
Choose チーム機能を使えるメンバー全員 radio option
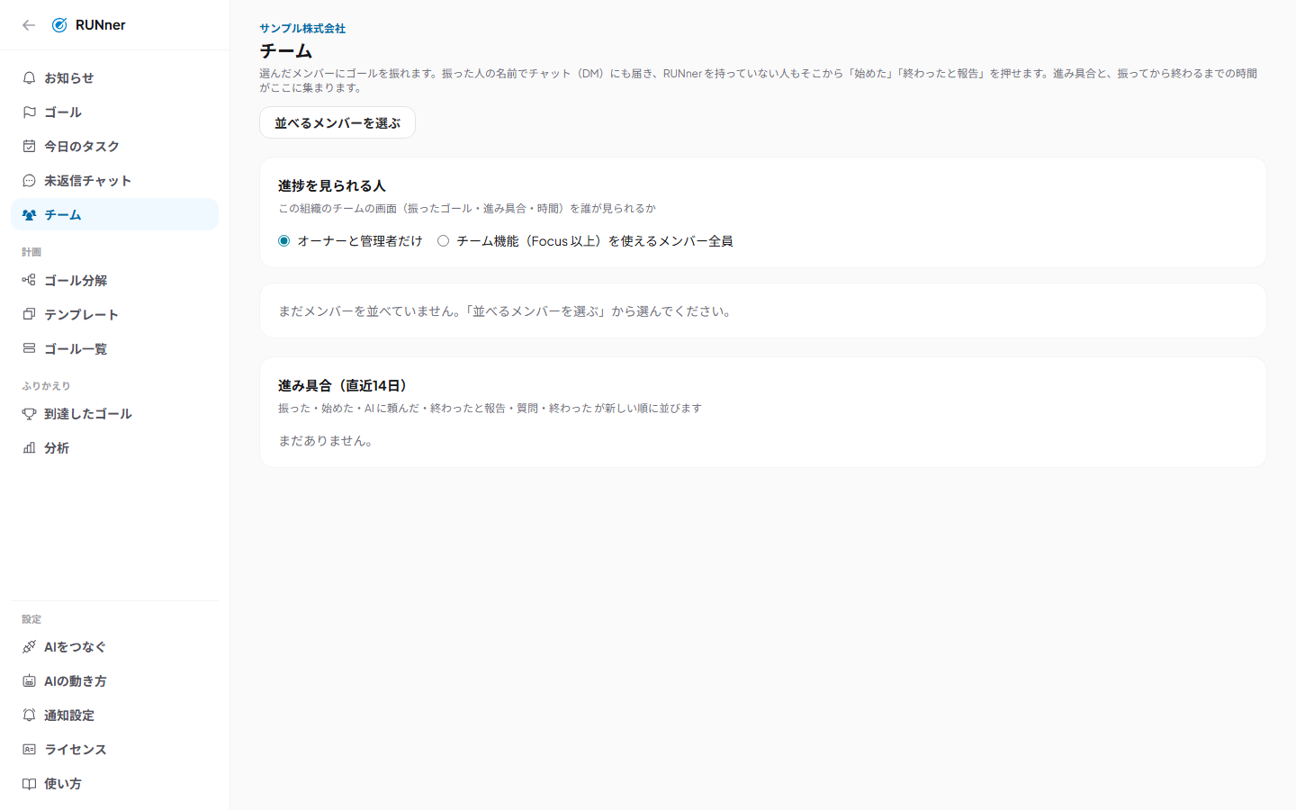coord(444,241)
